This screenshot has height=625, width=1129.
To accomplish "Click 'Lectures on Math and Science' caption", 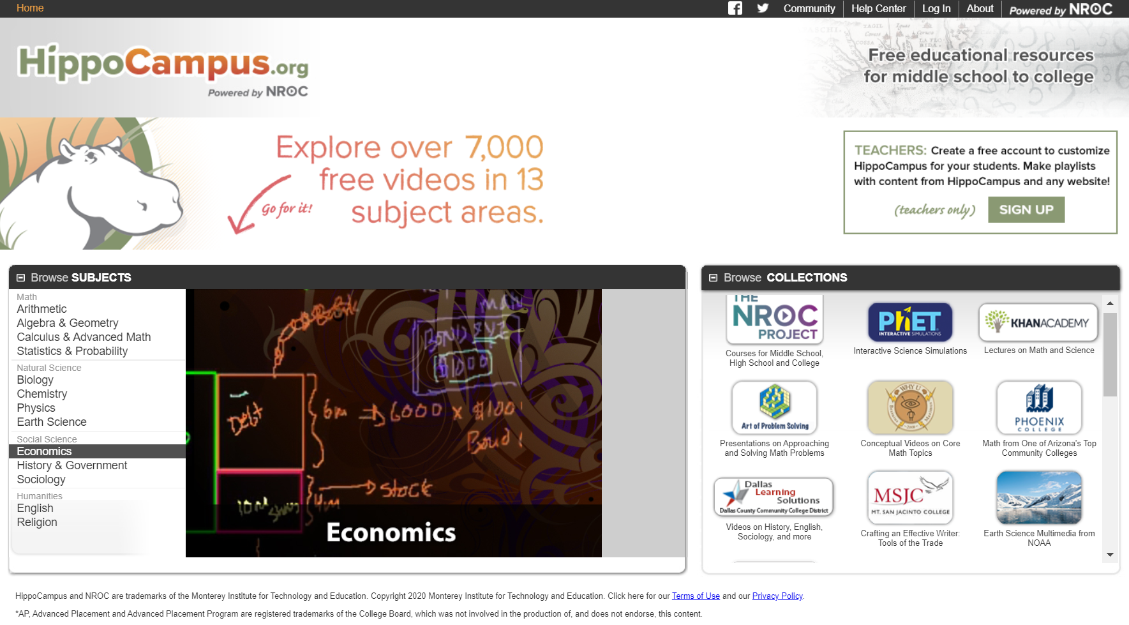I will pos(1039,350).
